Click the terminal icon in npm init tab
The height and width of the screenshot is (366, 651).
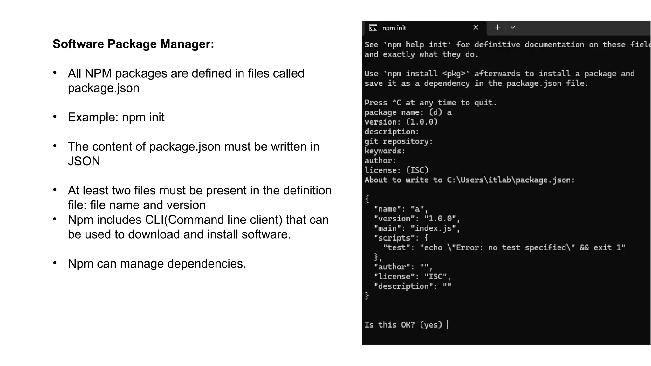[373, 28]
